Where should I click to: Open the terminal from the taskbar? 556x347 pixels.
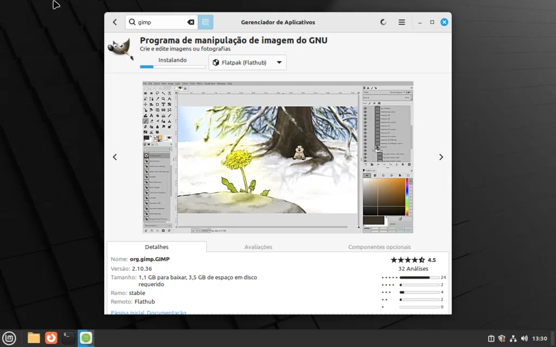coord(68,337)
